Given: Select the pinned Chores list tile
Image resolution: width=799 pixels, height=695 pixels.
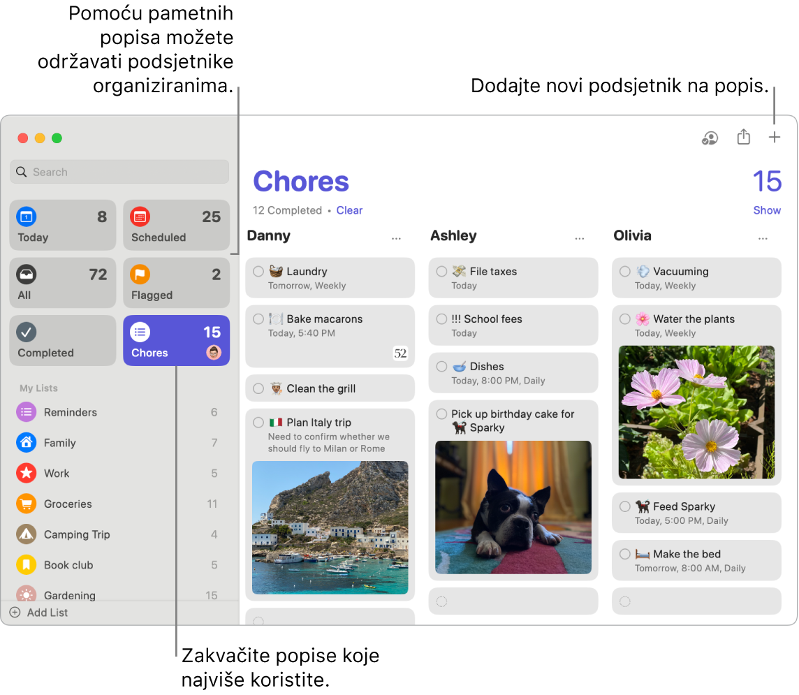Looking at the screenshot, I should [176, 340].
